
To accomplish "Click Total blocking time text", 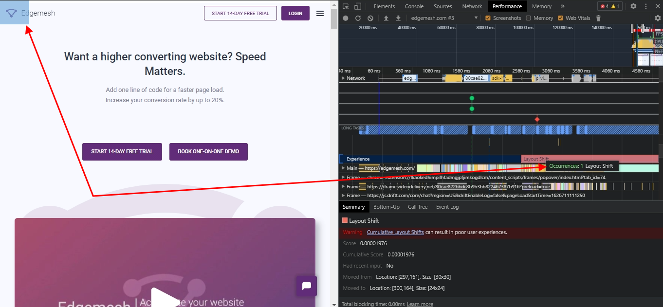I will point(373,304).
